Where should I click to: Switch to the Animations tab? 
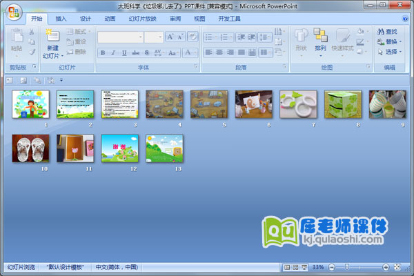point(110,19)
